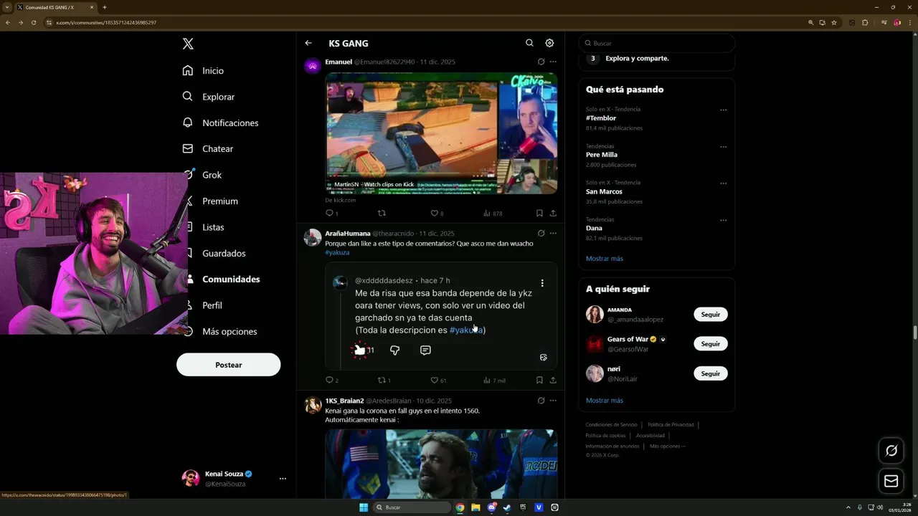
Task: Open Grok actions icon on 1KS_Braian2's post
Action: click(x=541, y=401)
